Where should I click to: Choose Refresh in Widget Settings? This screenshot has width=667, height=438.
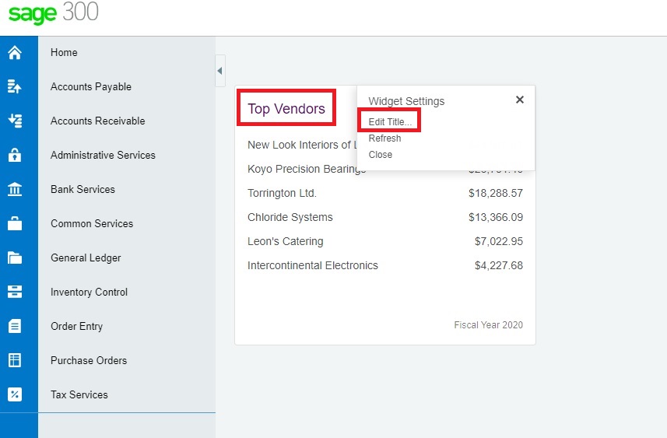(x=384, y=138)
